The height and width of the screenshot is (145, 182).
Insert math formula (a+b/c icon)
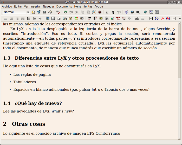pyautogui.click(x=126, y=12)
